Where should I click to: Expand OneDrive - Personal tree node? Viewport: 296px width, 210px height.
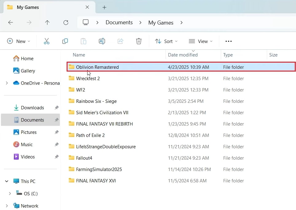click(x=7, y=83)
